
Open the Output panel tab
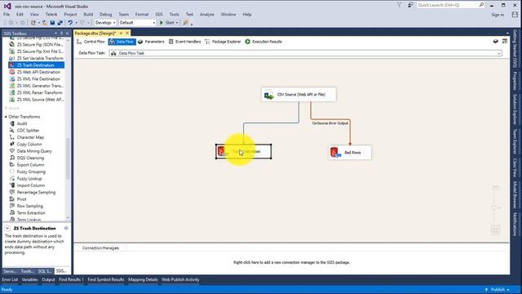48,279
